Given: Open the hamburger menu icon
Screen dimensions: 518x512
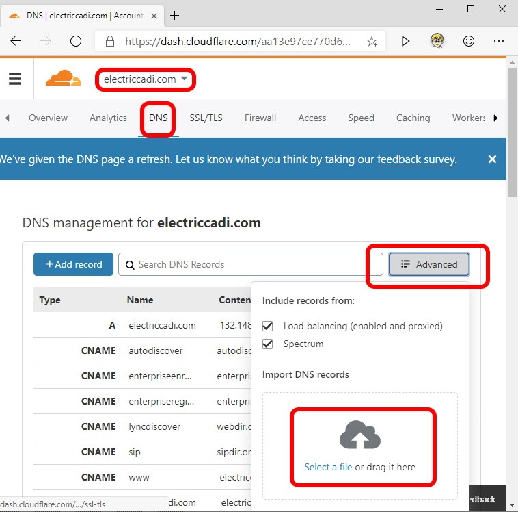Looking at the screenshot, I should (x=15, y=79).
